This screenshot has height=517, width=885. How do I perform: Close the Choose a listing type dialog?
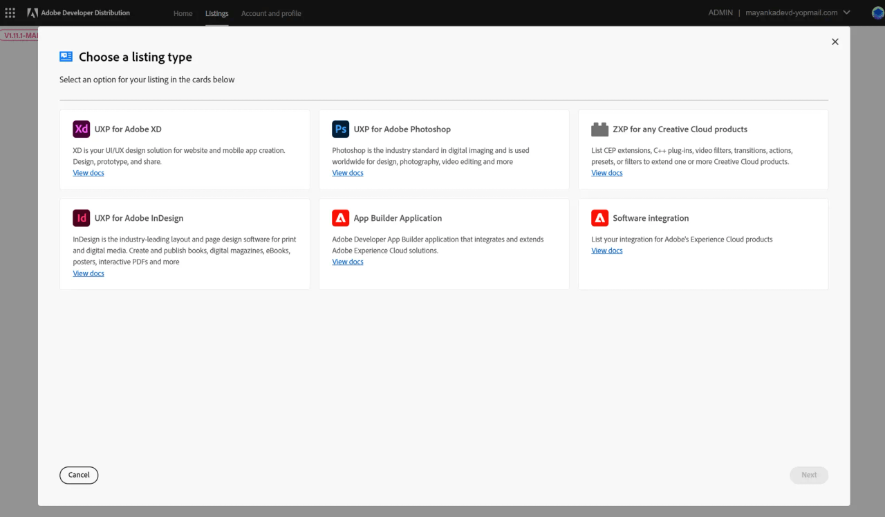tap(835, 42)
